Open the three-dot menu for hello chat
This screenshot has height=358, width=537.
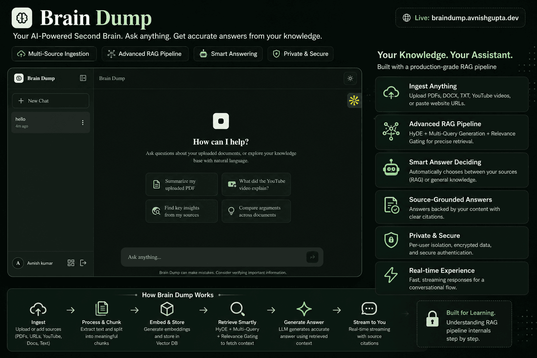click(x=83, y=122)
